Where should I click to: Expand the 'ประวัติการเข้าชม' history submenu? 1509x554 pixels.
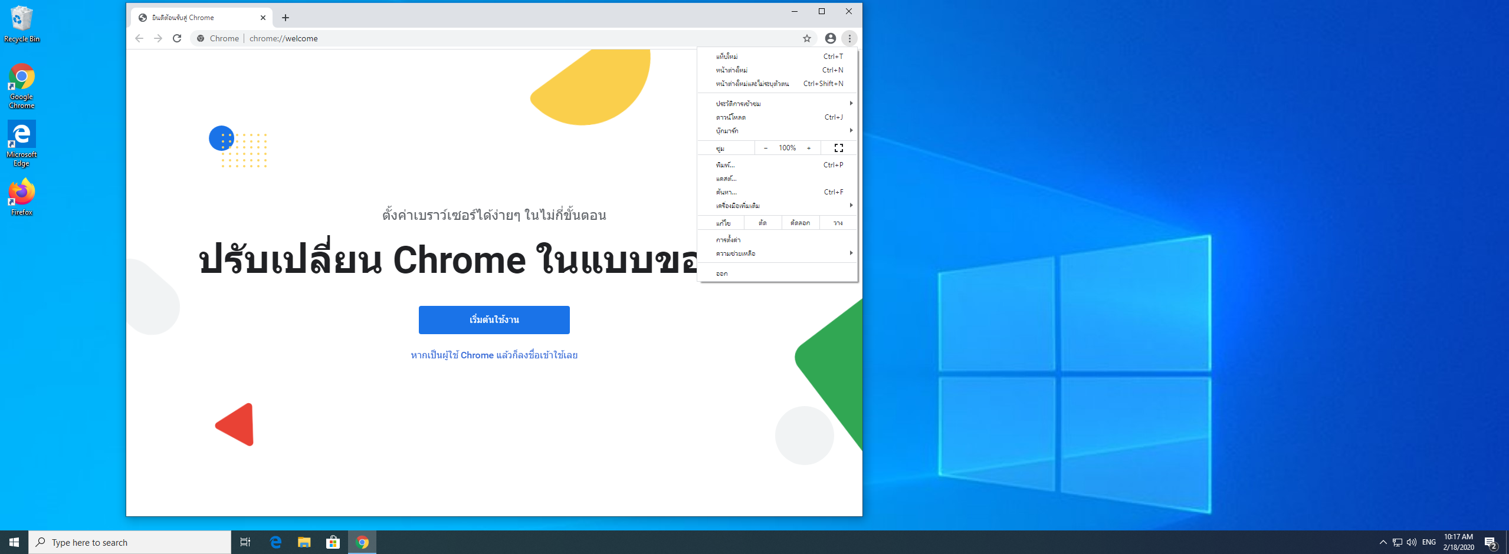click(x=777, y=104)
